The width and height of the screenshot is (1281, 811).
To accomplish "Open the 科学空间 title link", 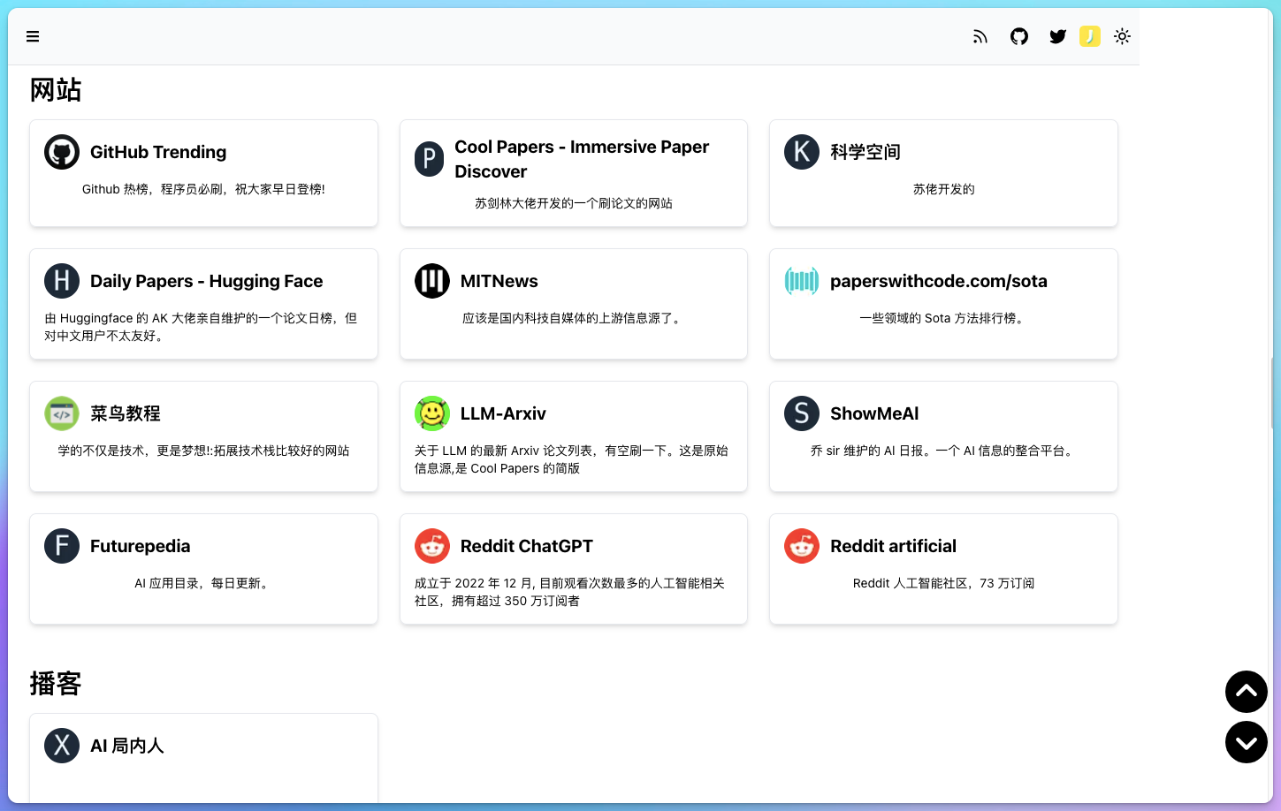I will point(865,152).
